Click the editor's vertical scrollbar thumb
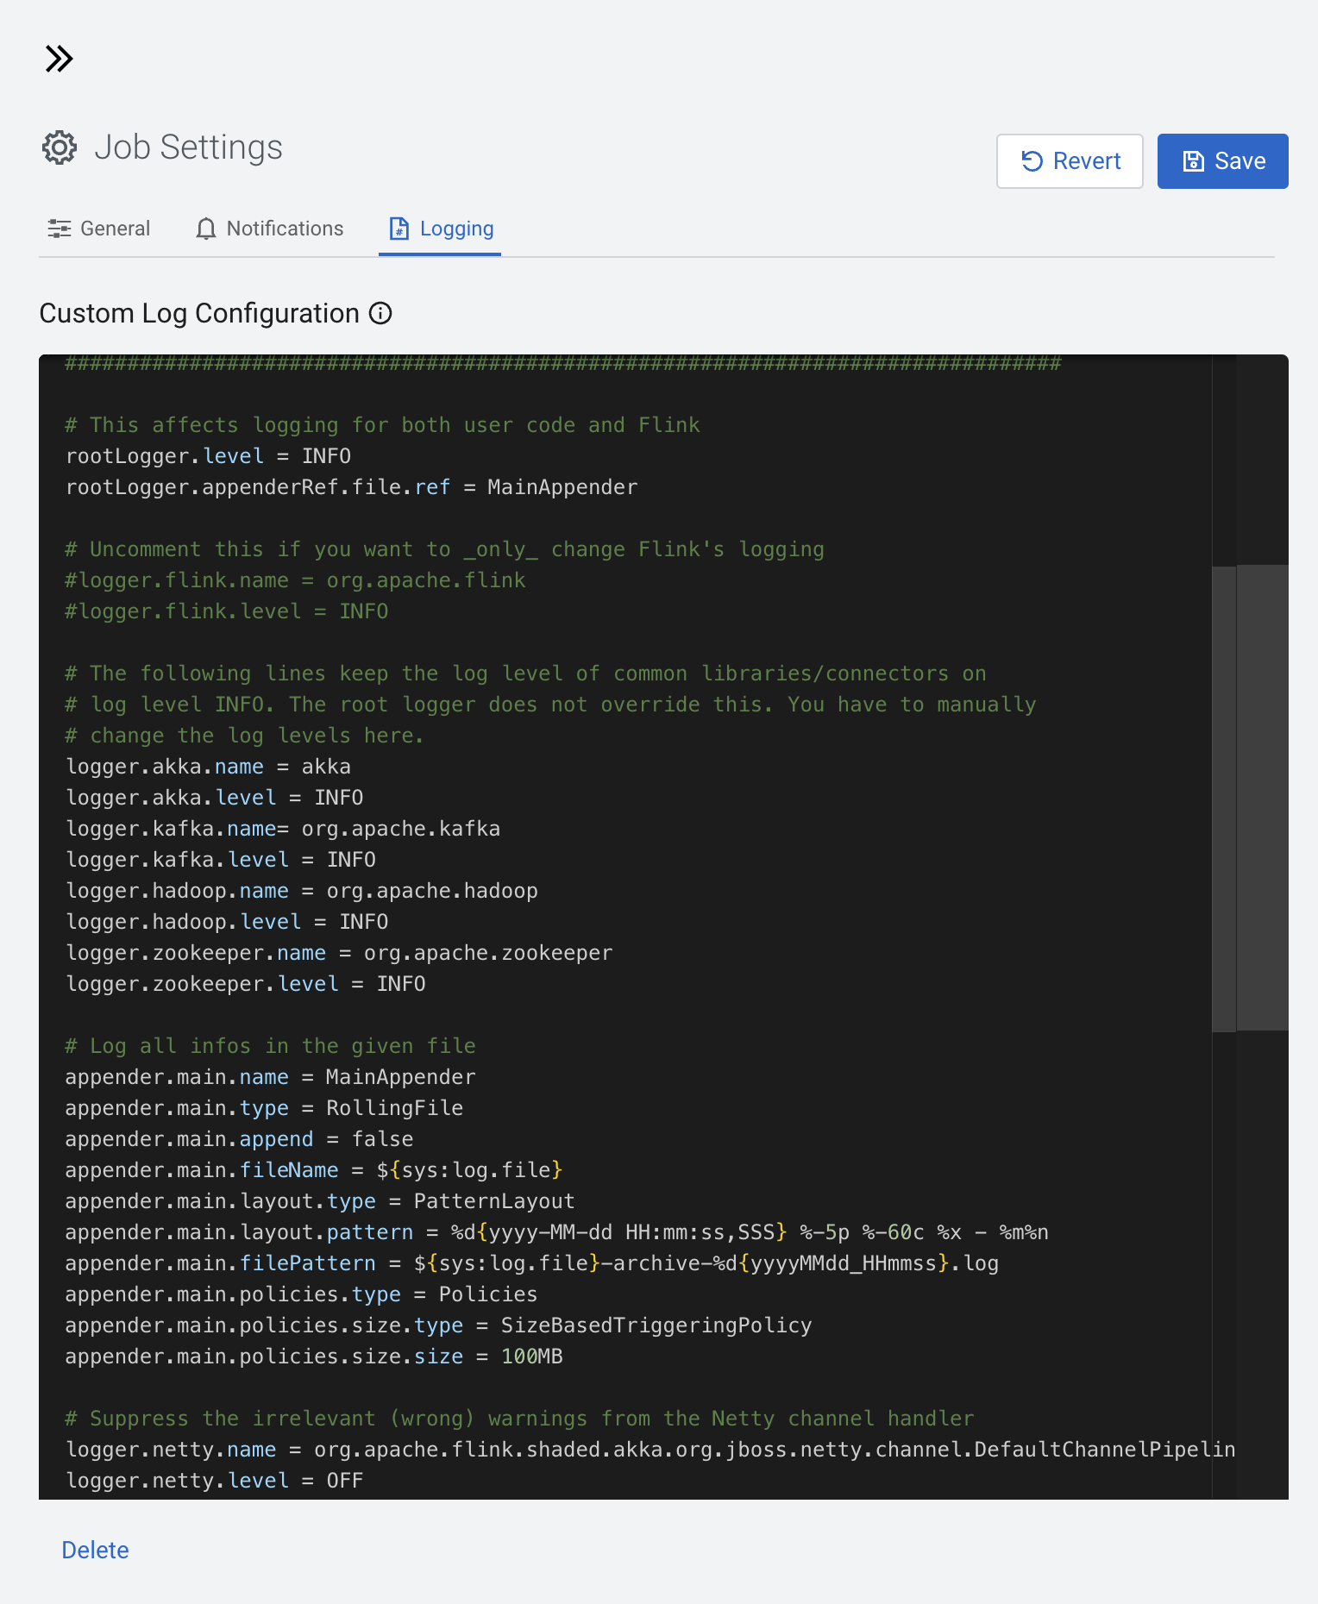This screenshot has width=1318, height=1604. [1262, 797]
